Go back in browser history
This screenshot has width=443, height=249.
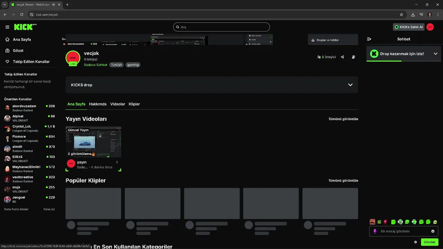[5, 15]
